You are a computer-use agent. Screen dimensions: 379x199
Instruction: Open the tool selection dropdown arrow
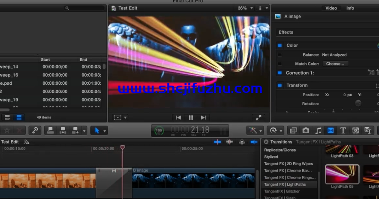[105, 131]
